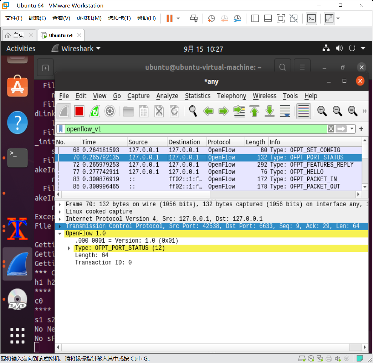373x363 pixels.
Task: Select packet 72 OFPT_FEATURES_REPLY
Action: [208, 165]
